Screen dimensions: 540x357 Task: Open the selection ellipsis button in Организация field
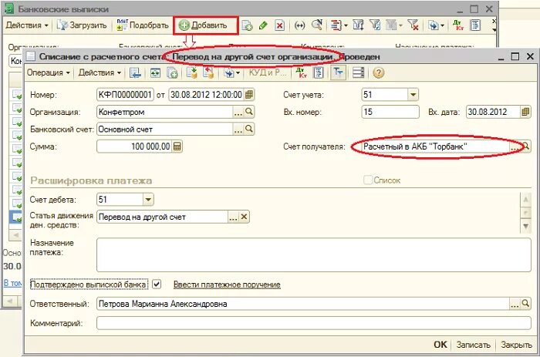(x=238, y=112)
